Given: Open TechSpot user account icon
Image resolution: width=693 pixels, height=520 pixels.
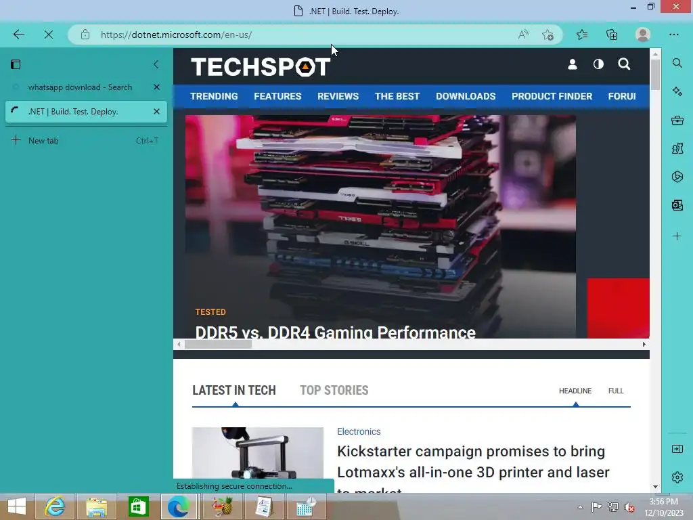Looking at the screenshot, I should tap(573, 64).
